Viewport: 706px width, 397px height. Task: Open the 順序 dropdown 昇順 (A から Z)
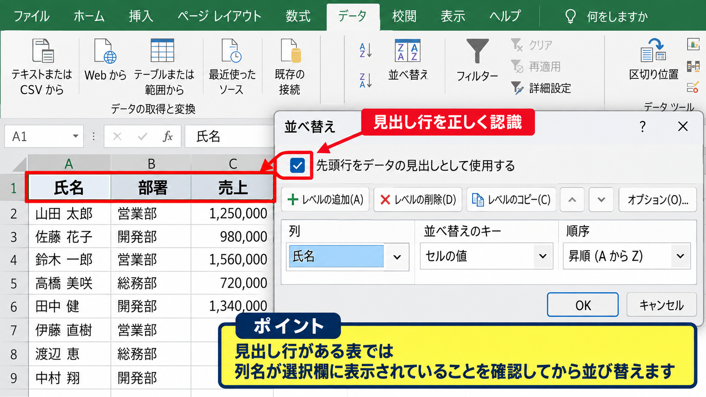point(627,256)
